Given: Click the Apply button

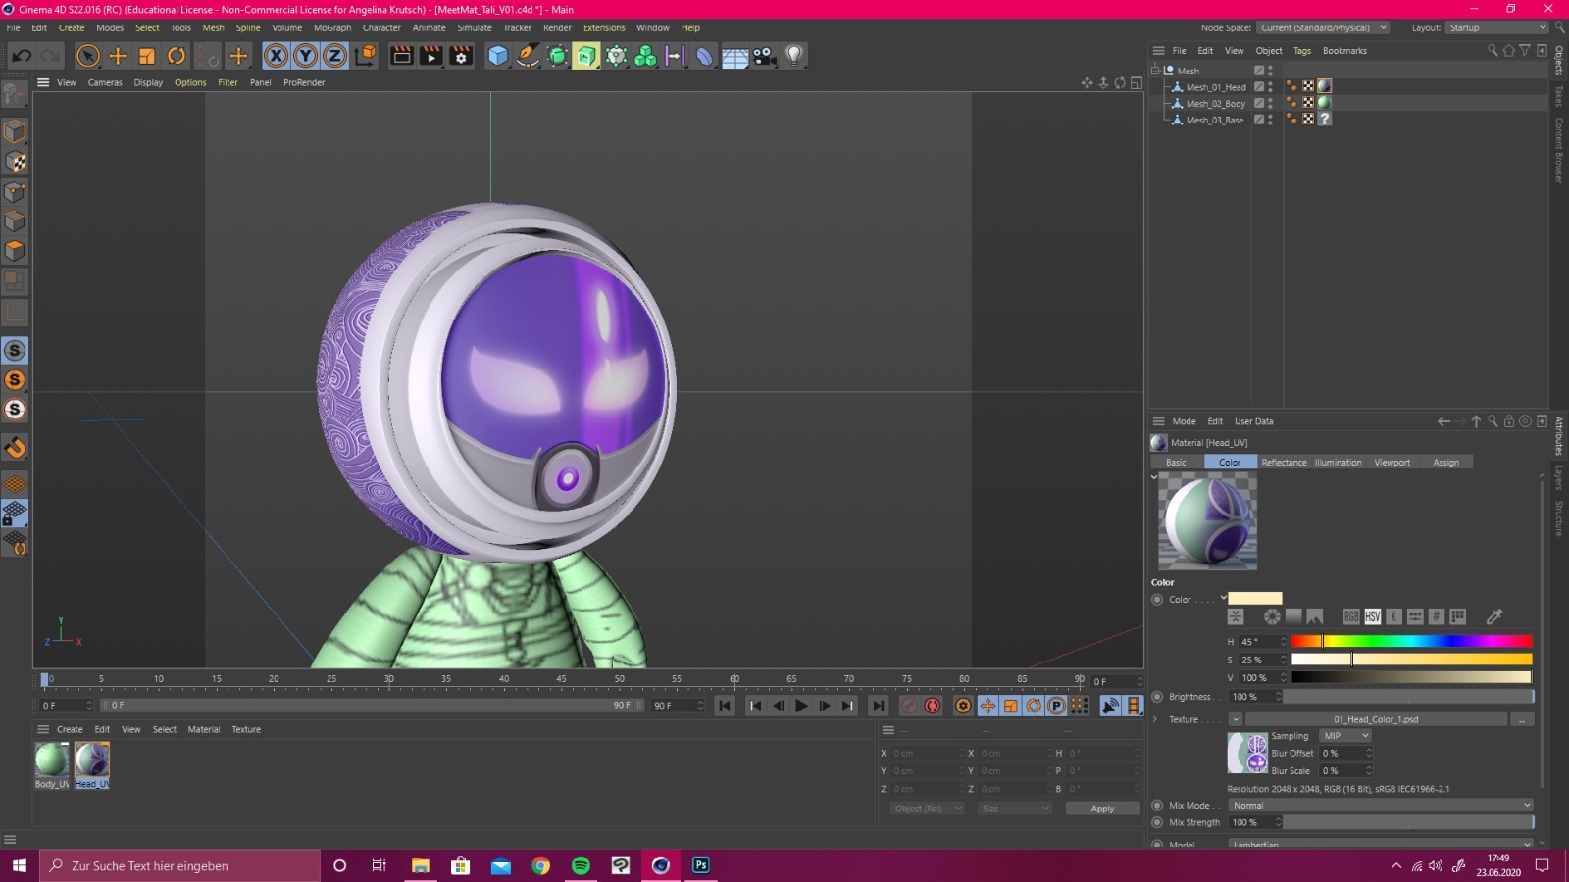Looking at the screenshot, I should coord(1102,808).
